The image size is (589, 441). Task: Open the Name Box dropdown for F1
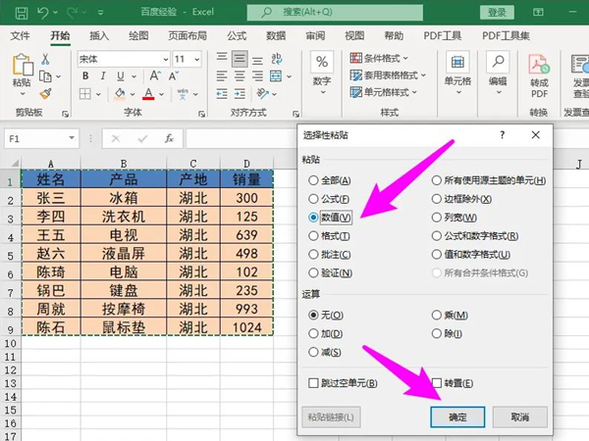[x=72, y=139]
